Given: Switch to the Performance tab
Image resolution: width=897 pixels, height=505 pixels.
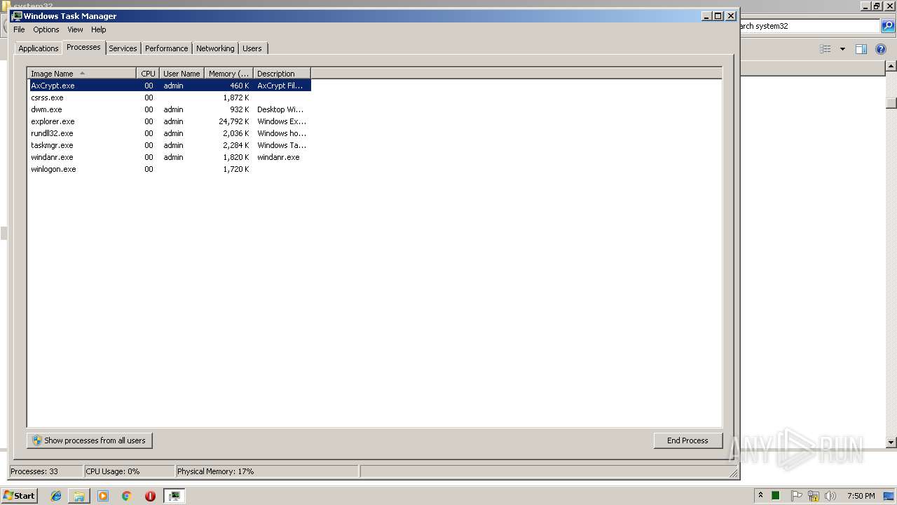Looking at the screenshot, I should [166, 48].
